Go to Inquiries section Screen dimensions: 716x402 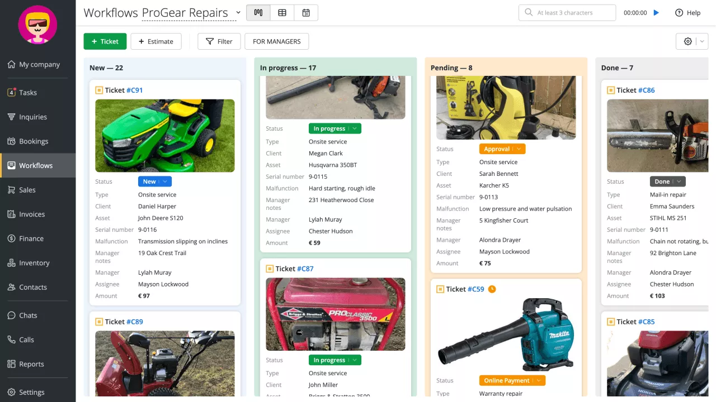(x=38, y=117)
